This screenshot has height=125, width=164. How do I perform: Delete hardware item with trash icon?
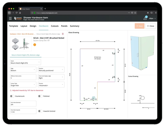click(x=63, y=34)
